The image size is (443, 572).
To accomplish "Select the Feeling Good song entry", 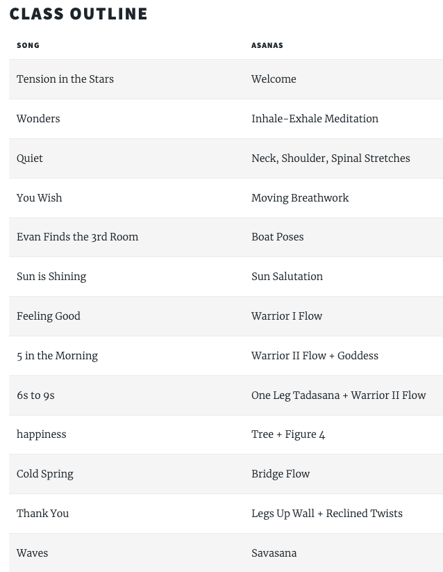I will click(49, 316).
